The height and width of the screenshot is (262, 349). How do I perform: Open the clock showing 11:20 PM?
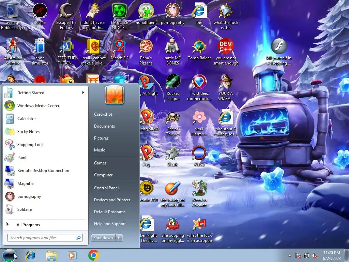[332, 255]
